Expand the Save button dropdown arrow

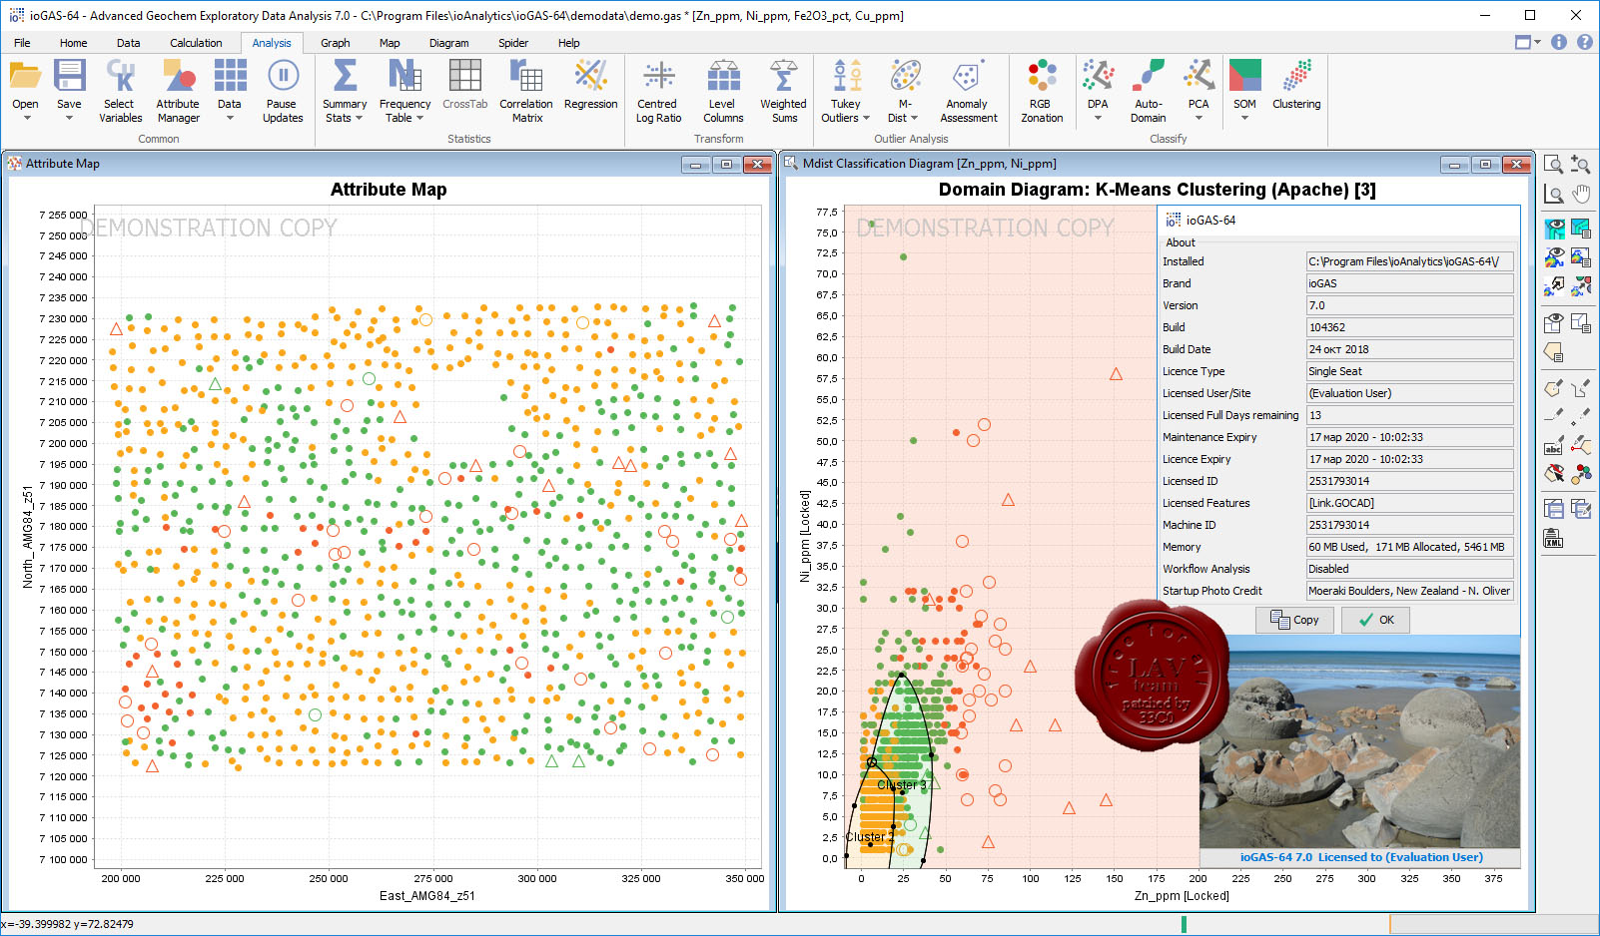pyautogui.click(x=69, y=118)
